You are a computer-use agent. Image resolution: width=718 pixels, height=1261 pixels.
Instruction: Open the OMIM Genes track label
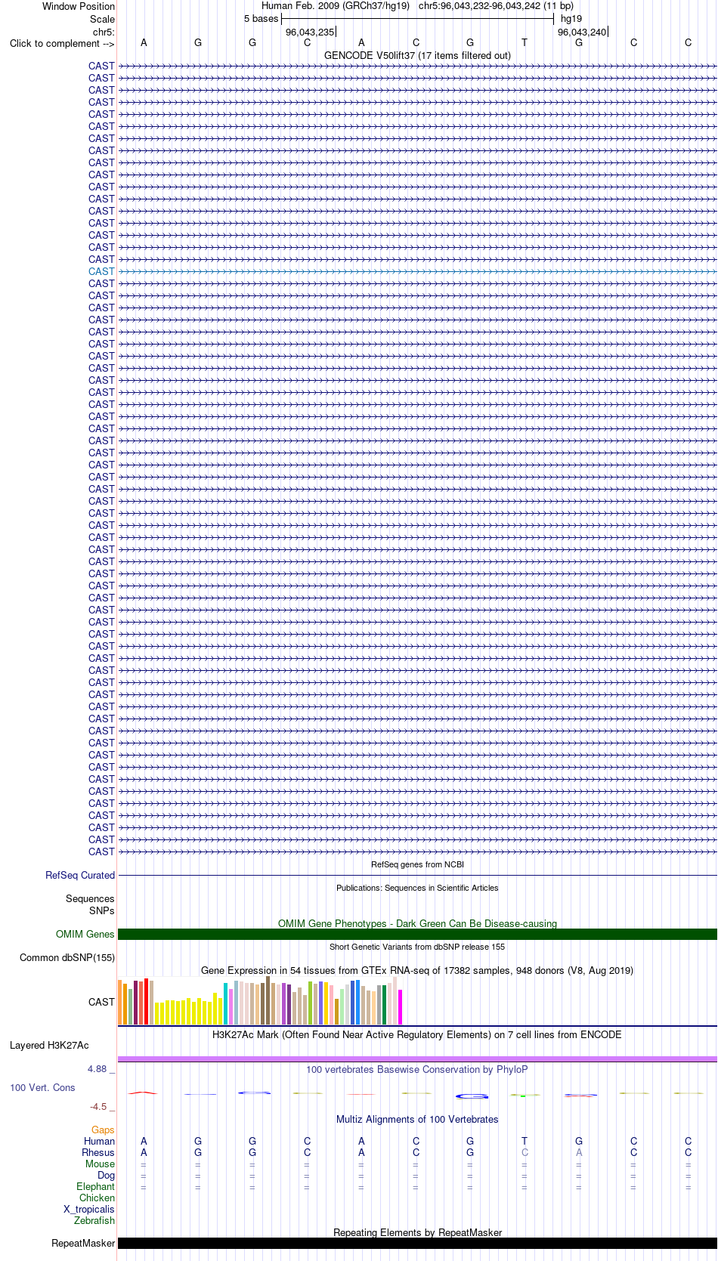pos(85,934)
